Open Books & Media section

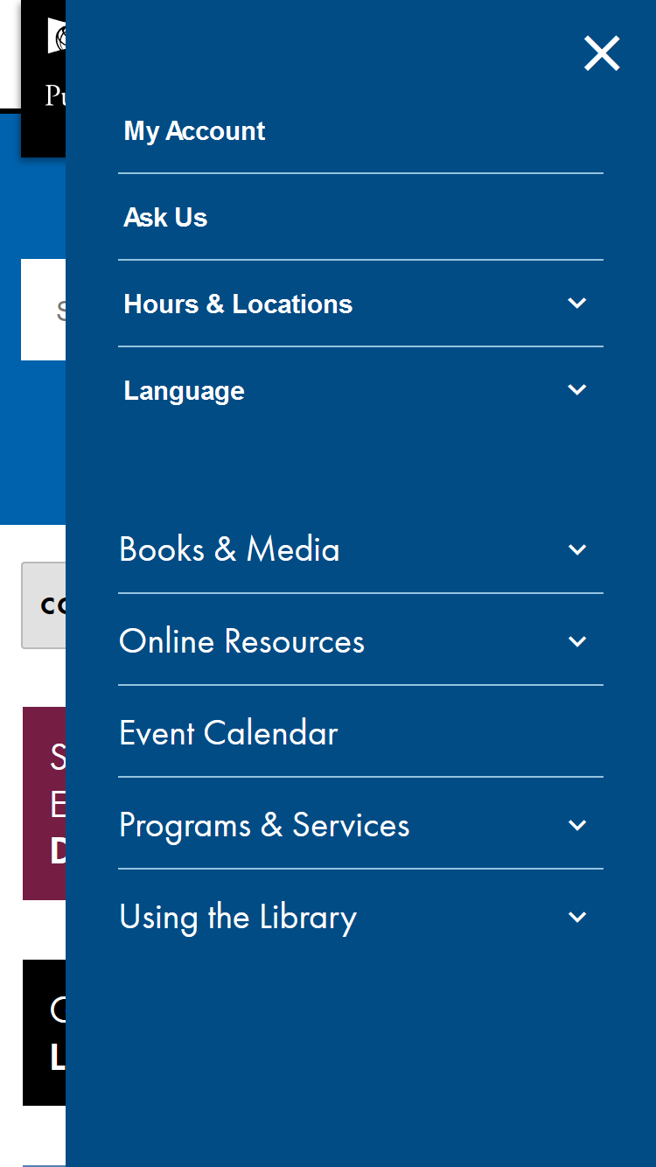229,549
